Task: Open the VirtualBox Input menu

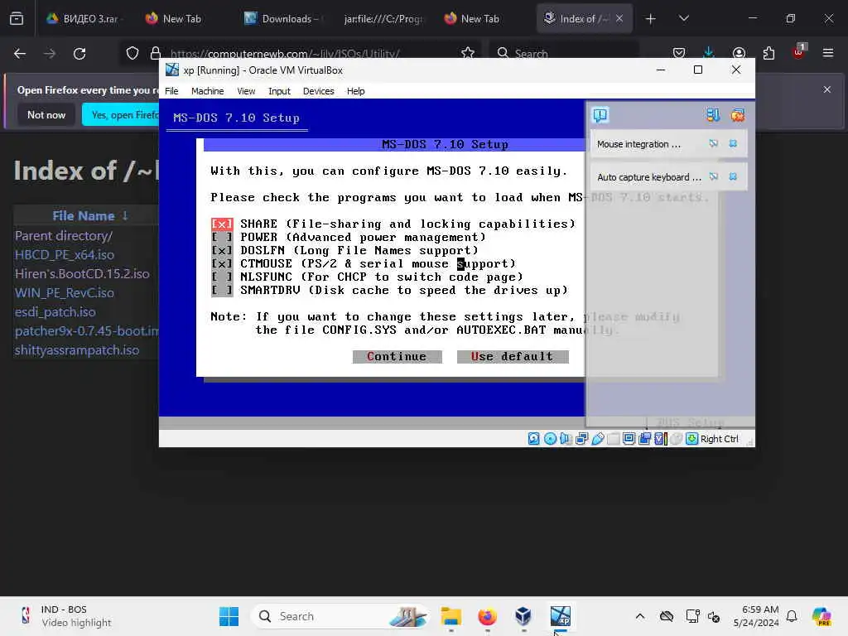Action: coord(279,91)
